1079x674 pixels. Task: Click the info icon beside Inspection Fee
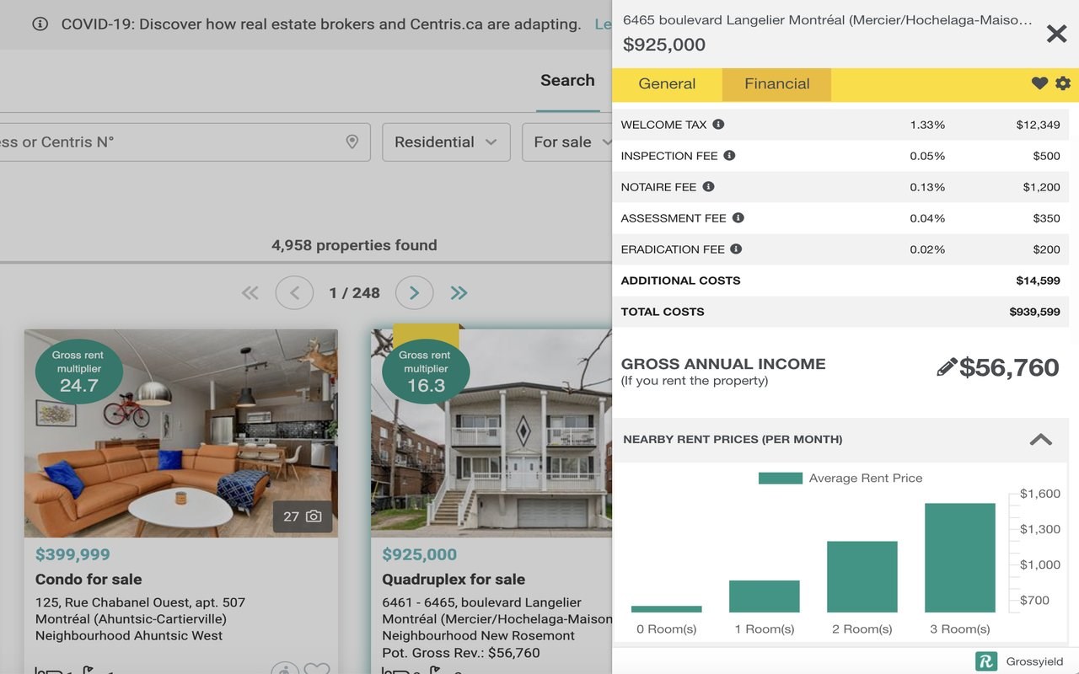pyautogui.click(x=729, y=155)
